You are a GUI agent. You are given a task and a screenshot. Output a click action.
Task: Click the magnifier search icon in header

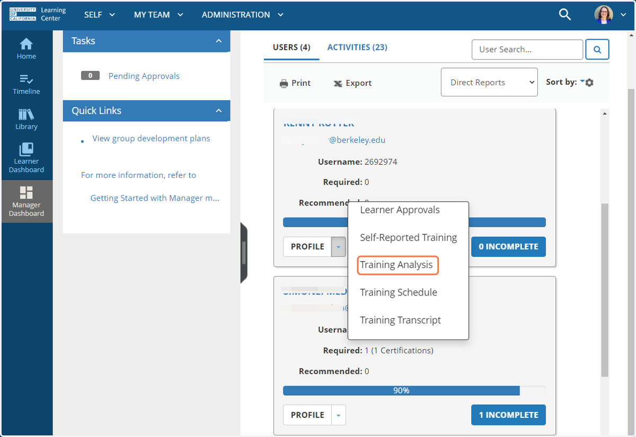565,15
